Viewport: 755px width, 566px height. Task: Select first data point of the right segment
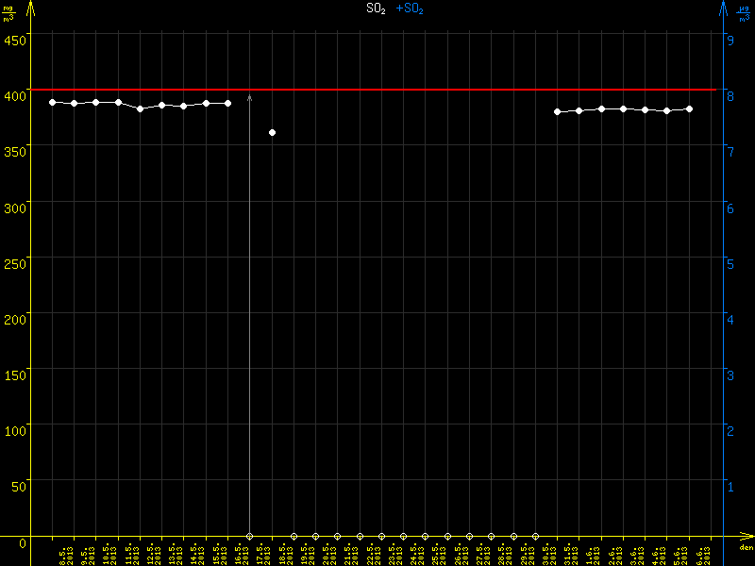pos(558,111)
